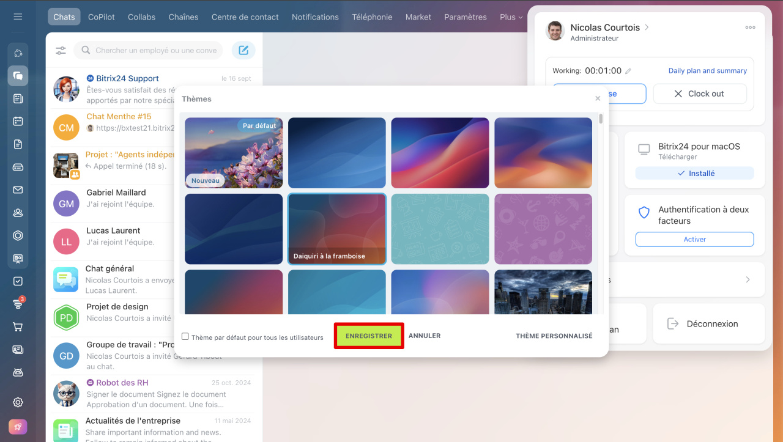Click the new chat compose icon

pyautogui.click(x=243, y=50)
